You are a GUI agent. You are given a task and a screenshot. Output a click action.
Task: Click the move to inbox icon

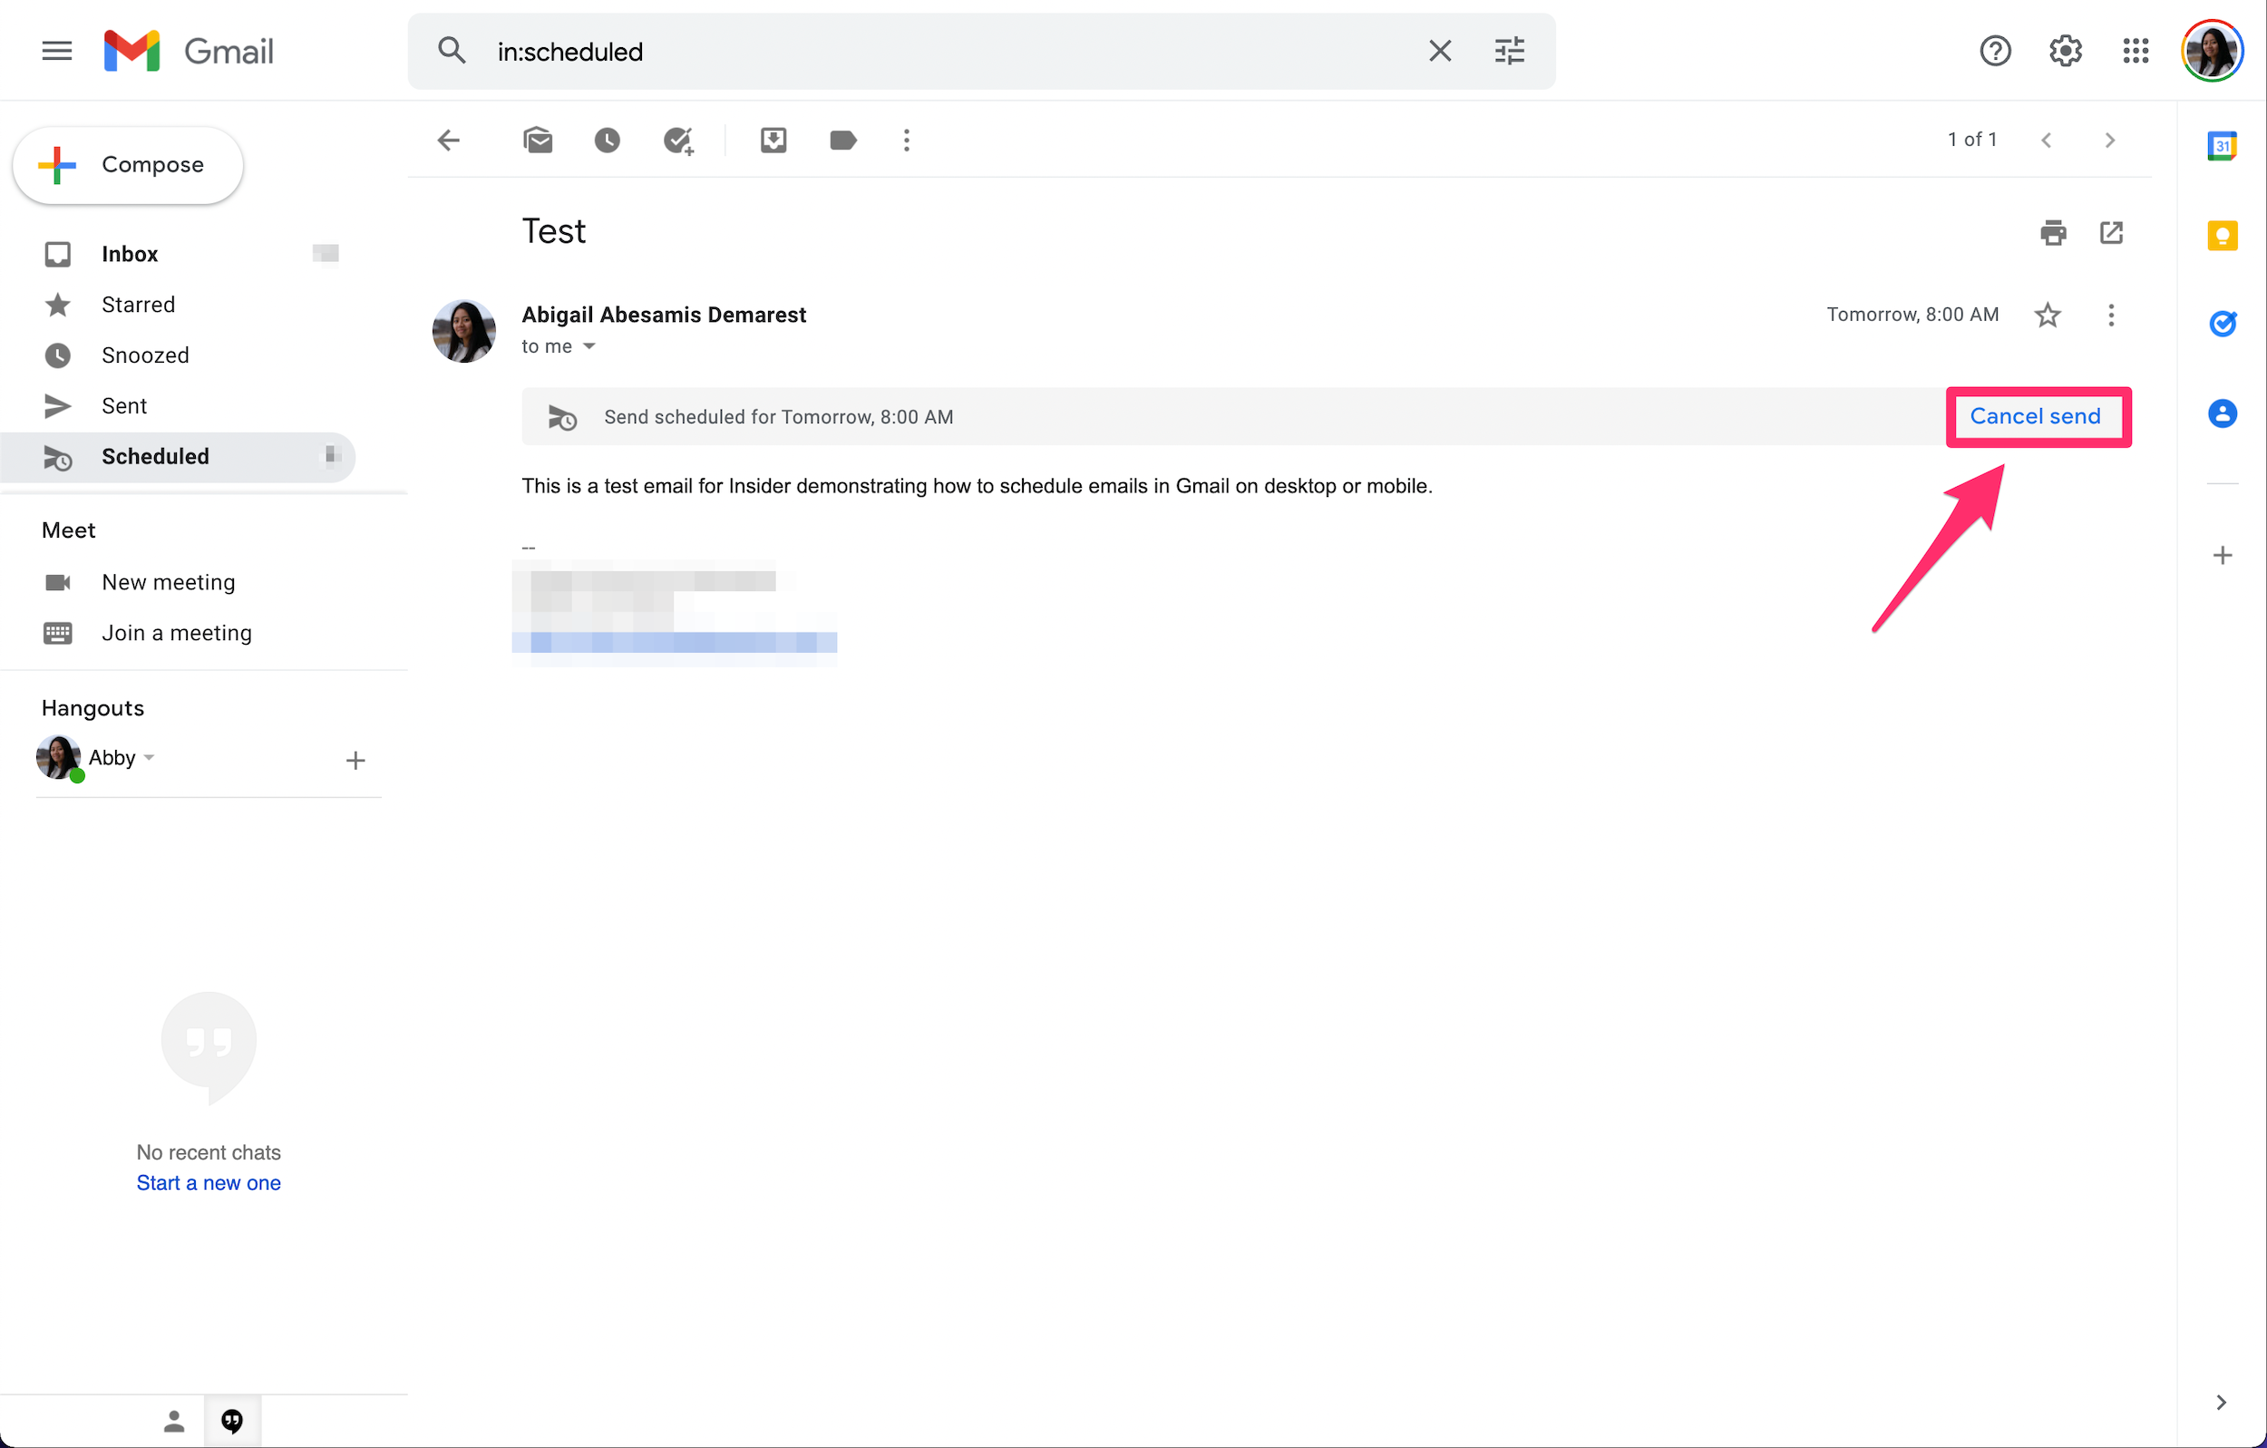click(x=772, y=141)
